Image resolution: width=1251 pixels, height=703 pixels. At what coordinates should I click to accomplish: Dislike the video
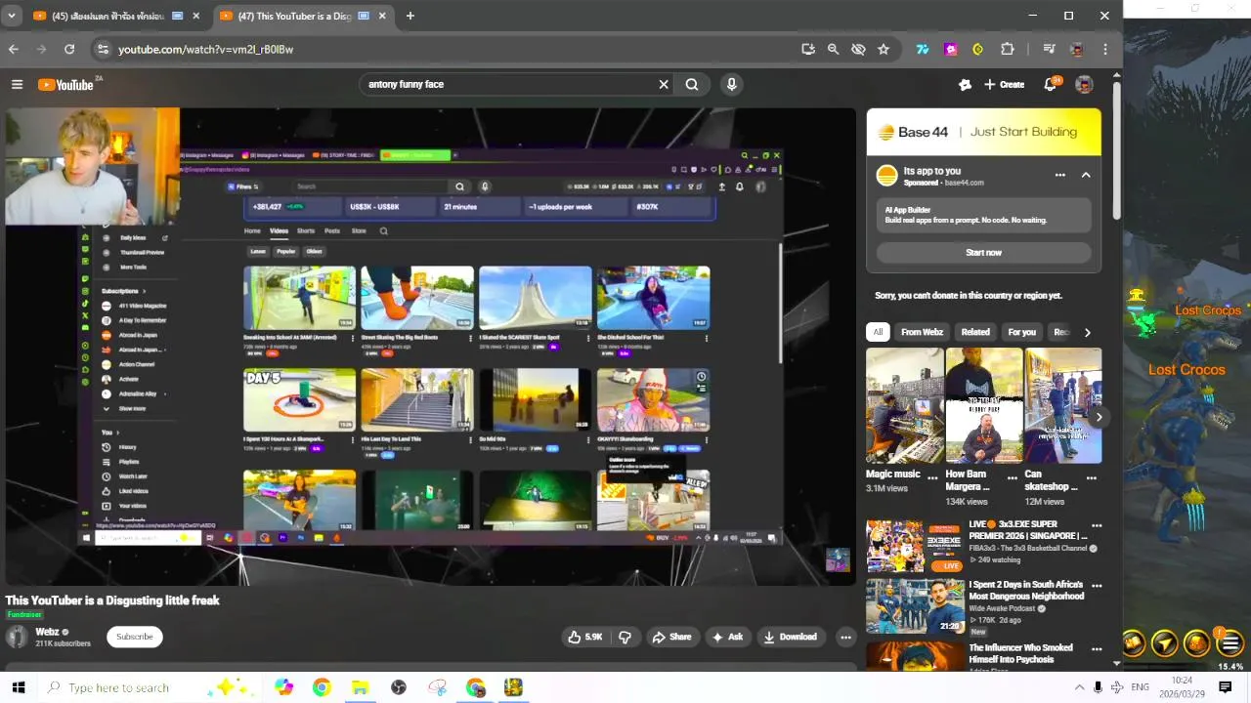coord(625,637)
